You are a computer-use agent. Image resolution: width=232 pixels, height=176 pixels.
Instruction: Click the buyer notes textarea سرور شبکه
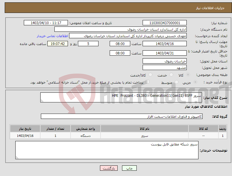[107, 150]
